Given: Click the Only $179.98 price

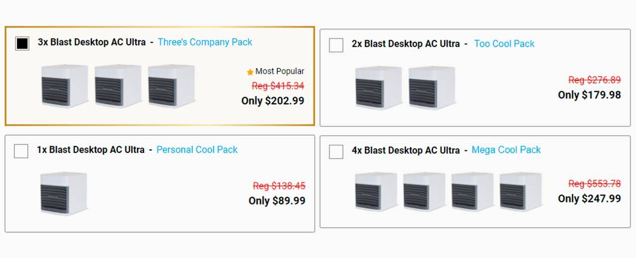Looking at the screenshot, I should [x=589, y=95].
